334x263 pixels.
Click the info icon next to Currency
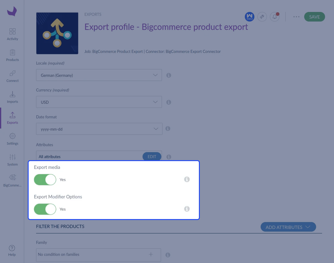tap(169, 102)
